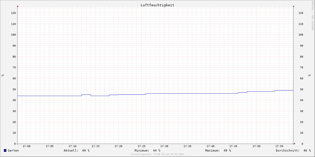The width and height of the screenshot is (315, 157).
Task: Click the blue Garten legend color swatch
Action: [5, 150]
